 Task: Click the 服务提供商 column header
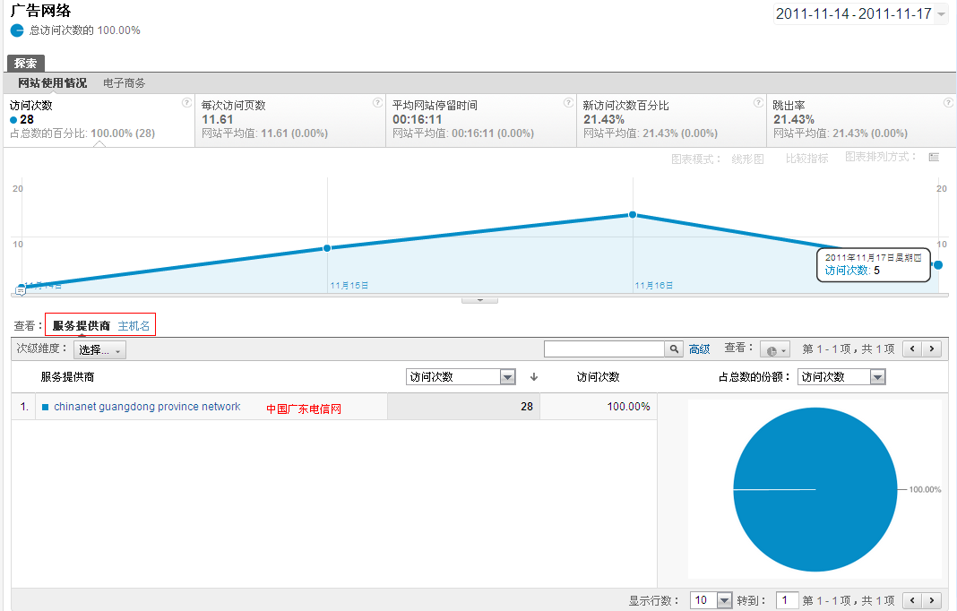(68, 377)
